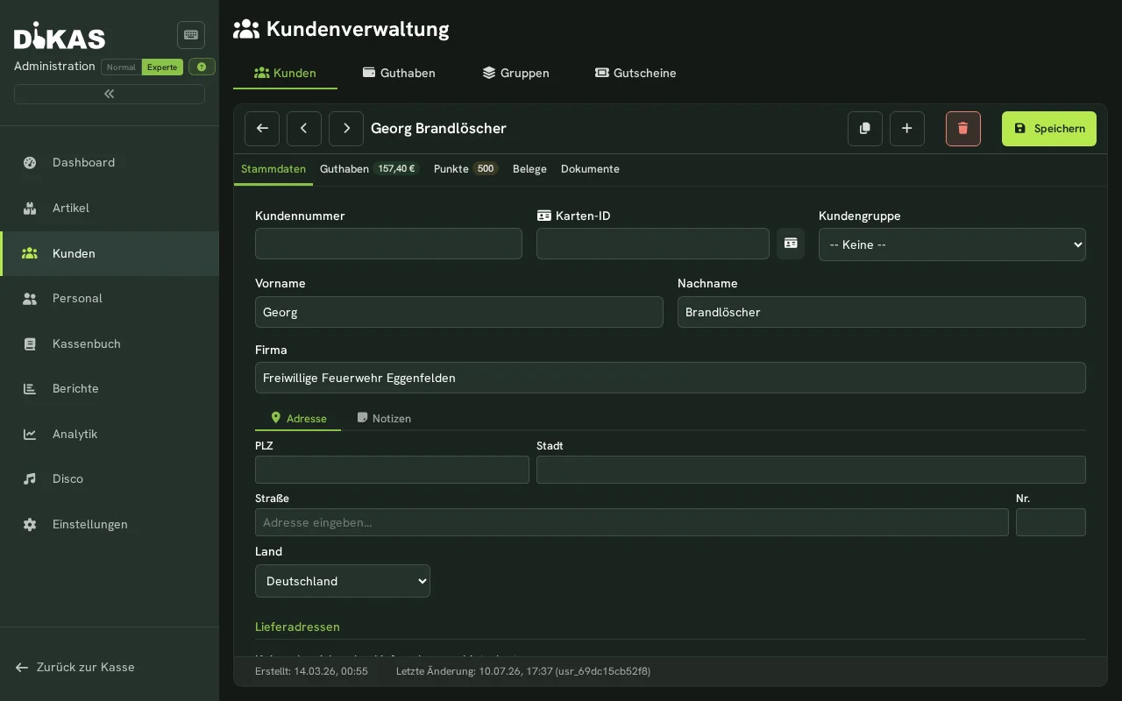Click Zurück zur Kasse link
The height and width of the screenshot is (701, 1122).
pyautogui.click(x=75, y=667)
